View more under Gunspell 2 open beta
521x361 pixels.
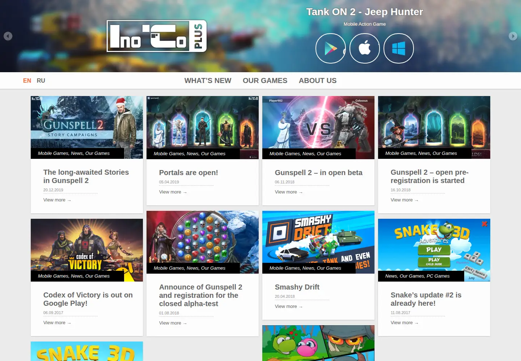289,192
